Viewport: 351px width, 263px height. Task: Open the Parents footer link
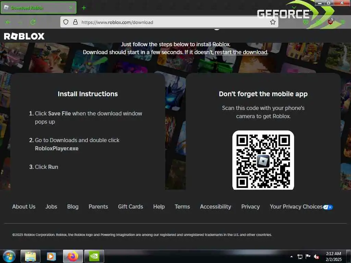tap(98, 206)
